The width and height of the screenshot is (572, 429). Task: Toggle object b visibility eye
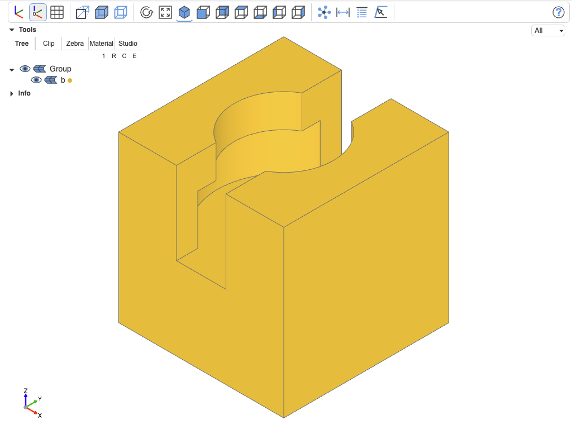36,80
